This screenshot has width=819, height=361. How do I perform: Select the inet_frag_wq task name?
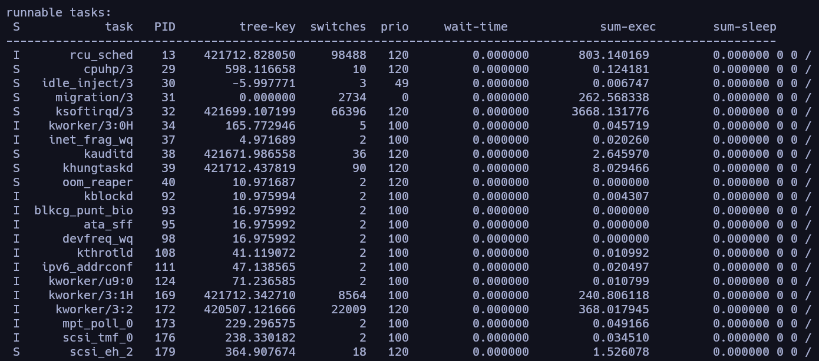click(x=91, y=140)
